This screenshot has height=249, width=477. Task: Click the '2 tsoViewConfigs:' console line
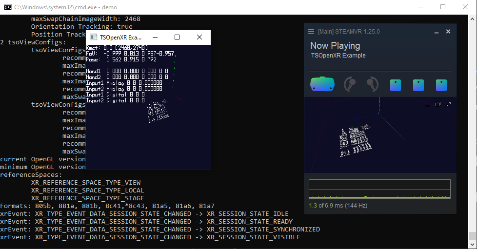[x=33, y=42]
